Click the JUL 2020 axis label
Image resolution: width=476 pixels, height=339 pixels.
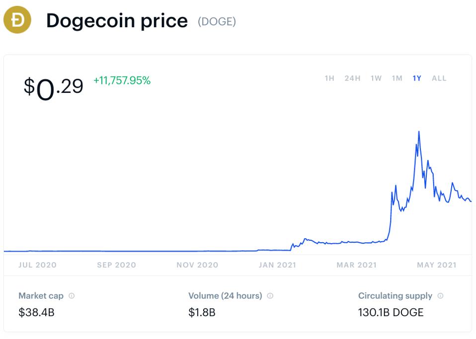pos(37,265)
